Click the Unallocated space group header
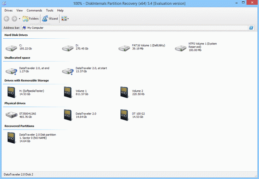The width and height of the screenshot is (259, 179). (x=17, y=58)
